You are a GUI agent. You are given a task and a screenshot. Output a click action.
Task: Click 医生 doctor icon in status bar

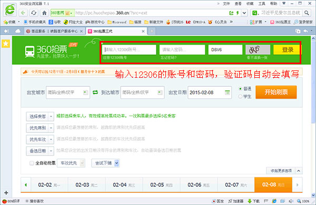[x=218, y=201]
